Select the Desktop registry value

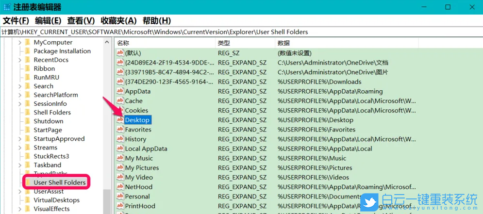(x=137, y=120)
